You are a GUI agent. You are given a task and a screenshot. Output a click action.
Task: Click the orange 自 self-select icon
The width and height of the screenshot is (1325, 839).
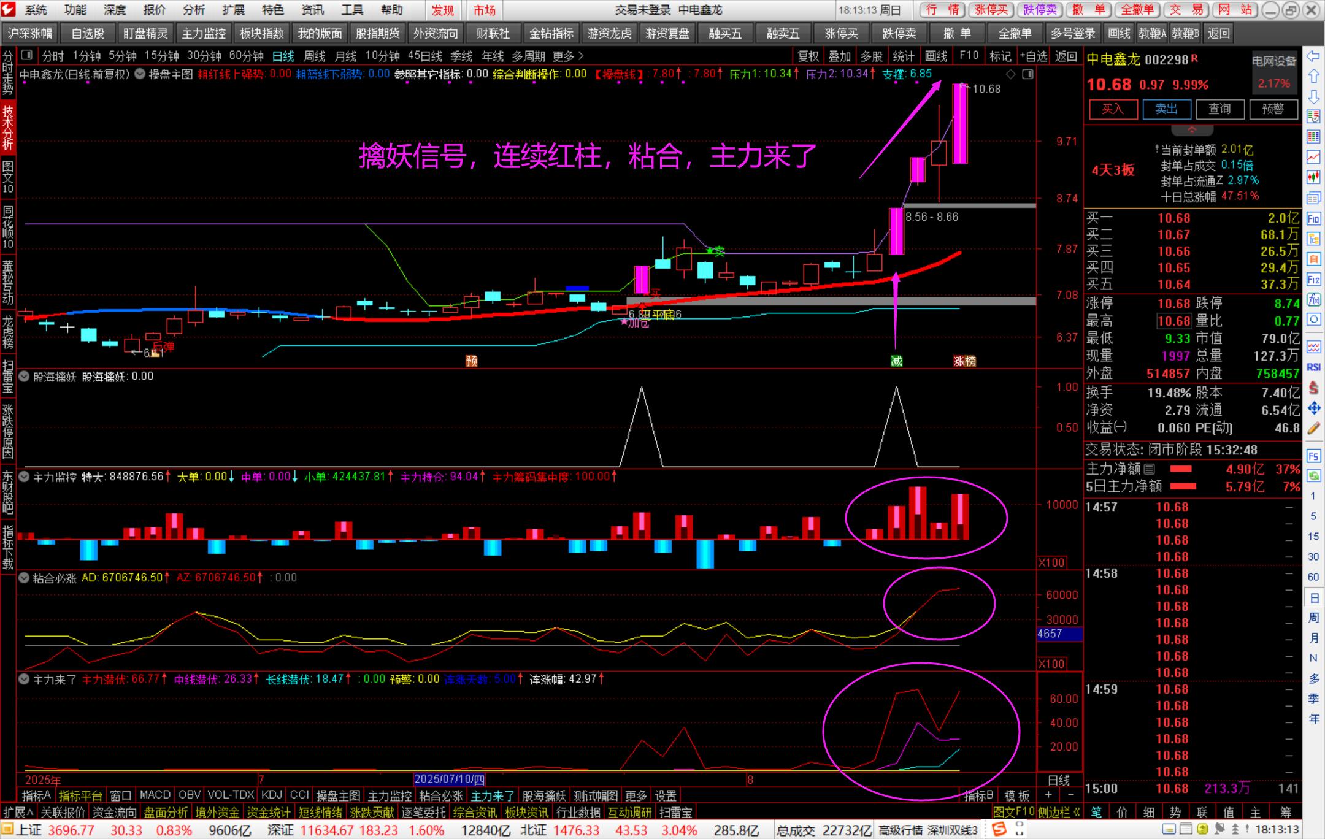[1313, 259]
